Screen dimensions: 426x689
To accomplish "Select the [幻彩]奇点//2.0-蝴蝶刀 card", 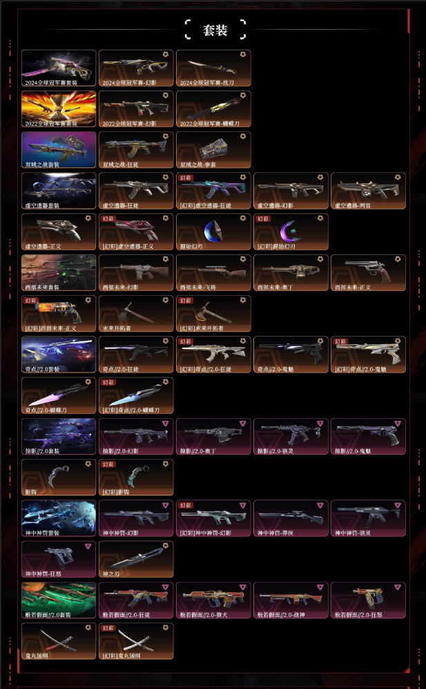I will [136, 395].
